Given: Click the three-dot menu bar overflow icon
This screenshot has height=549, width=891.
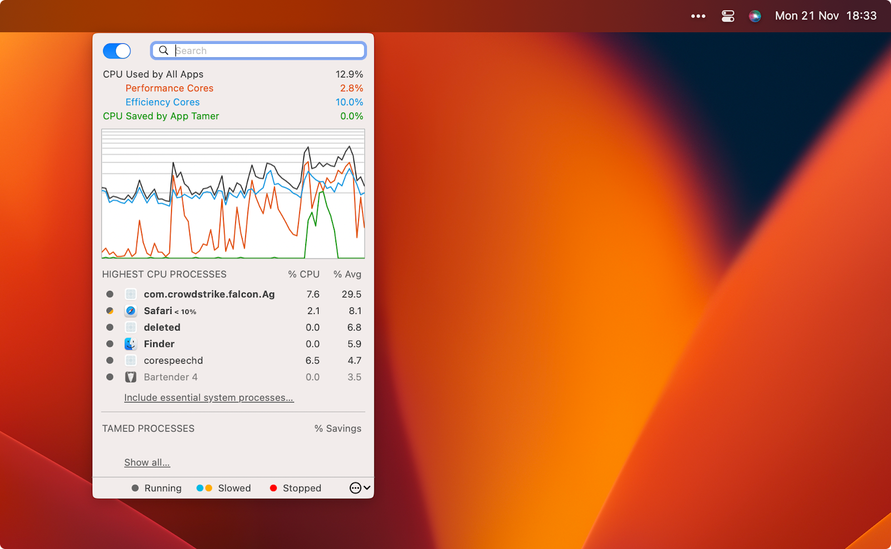Looking at the screenshot, I should coord(698,16).
